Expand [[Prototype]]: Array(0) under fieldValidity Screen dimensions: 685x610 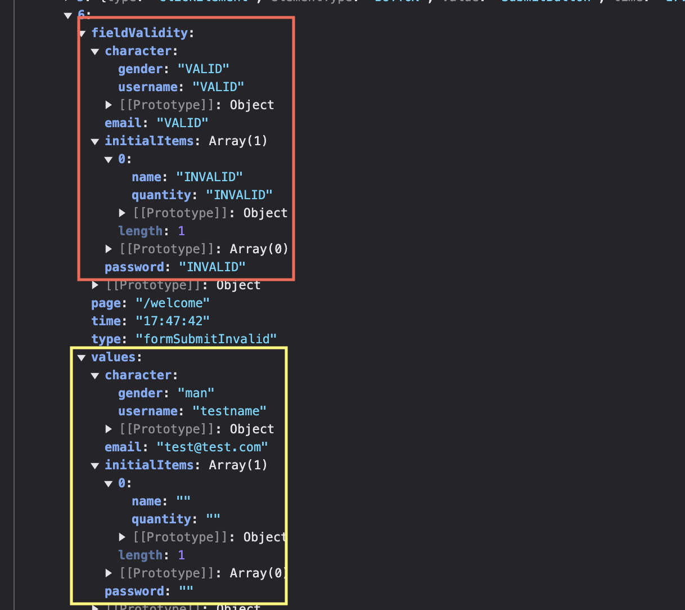click(x=109, y=249)
